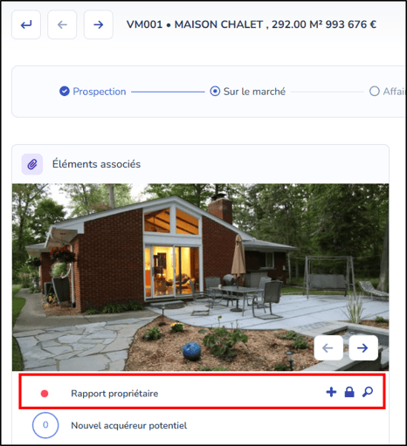Image resolution: width=407 pixels, height=446 pixels.
Task: Select the Prospection step checkmark
Action: (65, 92)
